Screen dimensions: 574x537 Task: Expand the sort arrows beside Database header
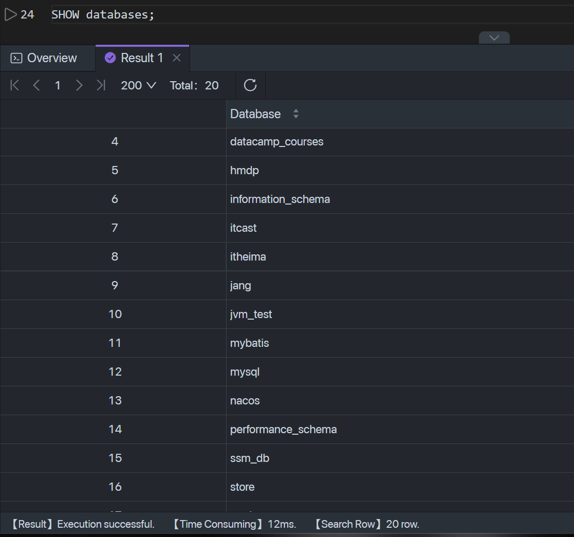coord(296,114)
